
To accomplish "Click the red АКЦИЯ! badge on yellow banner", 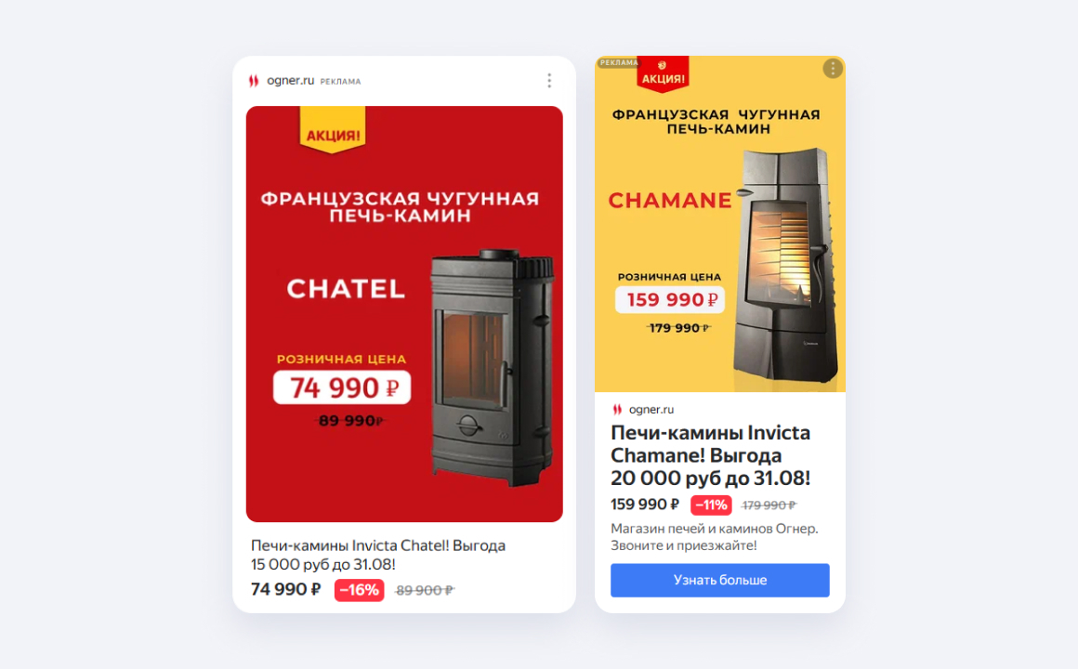I will point(663,73).
